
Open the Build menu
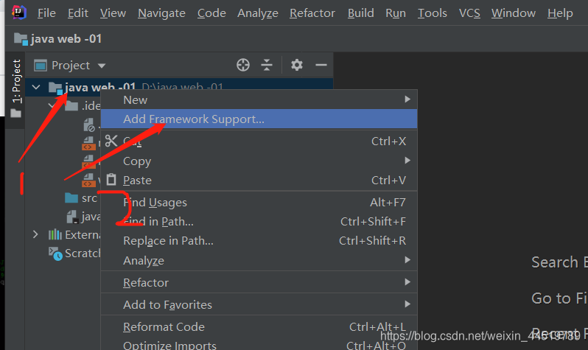tap(360, 13)
